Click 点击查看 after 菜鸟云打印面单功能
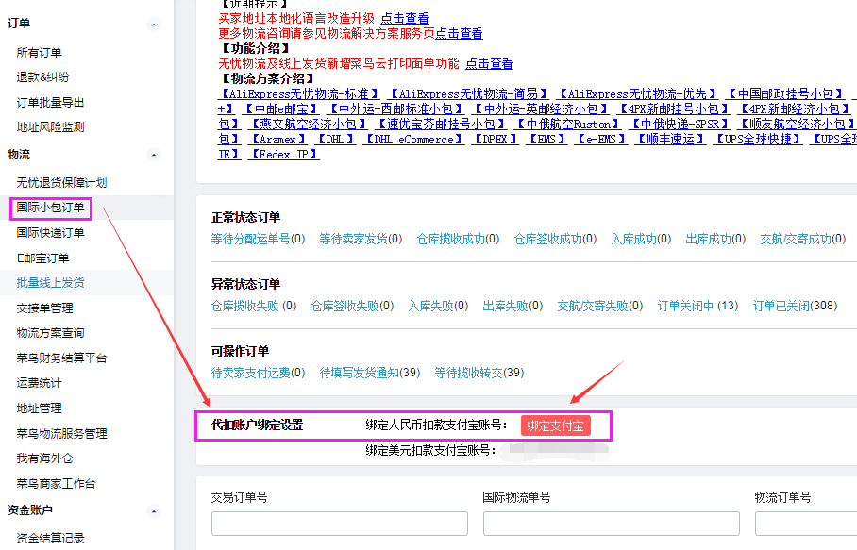Viewport: 857px width, 550px height. tap(489, 63)
